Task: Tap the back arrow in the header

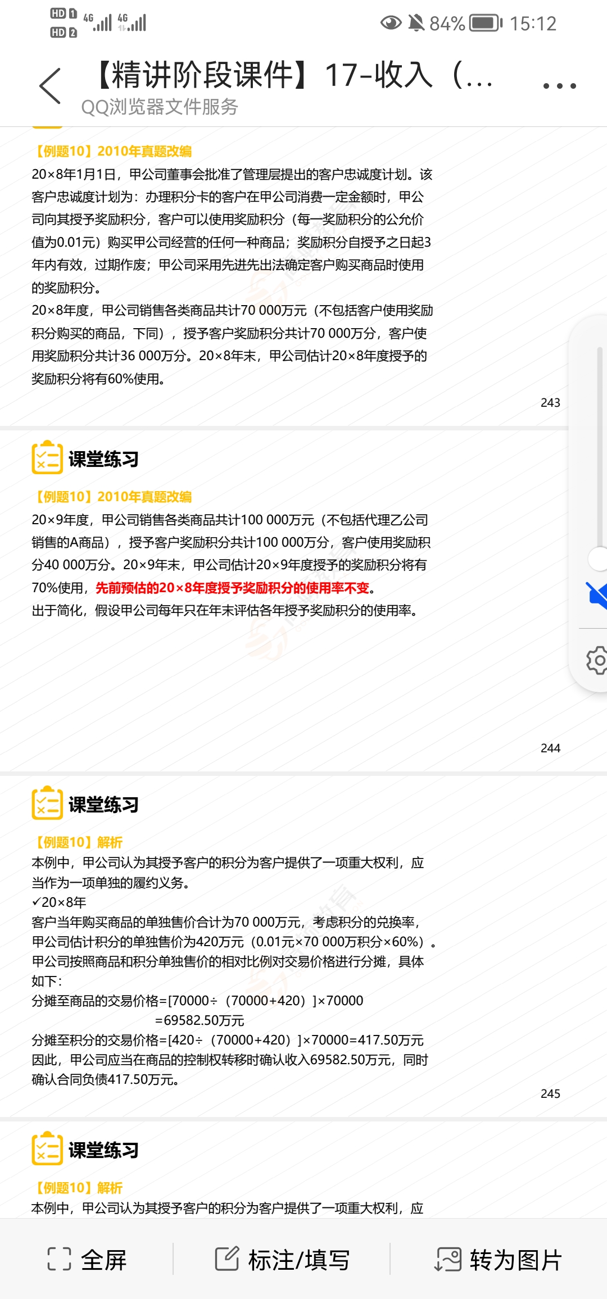Action: [x=49, y=86]
